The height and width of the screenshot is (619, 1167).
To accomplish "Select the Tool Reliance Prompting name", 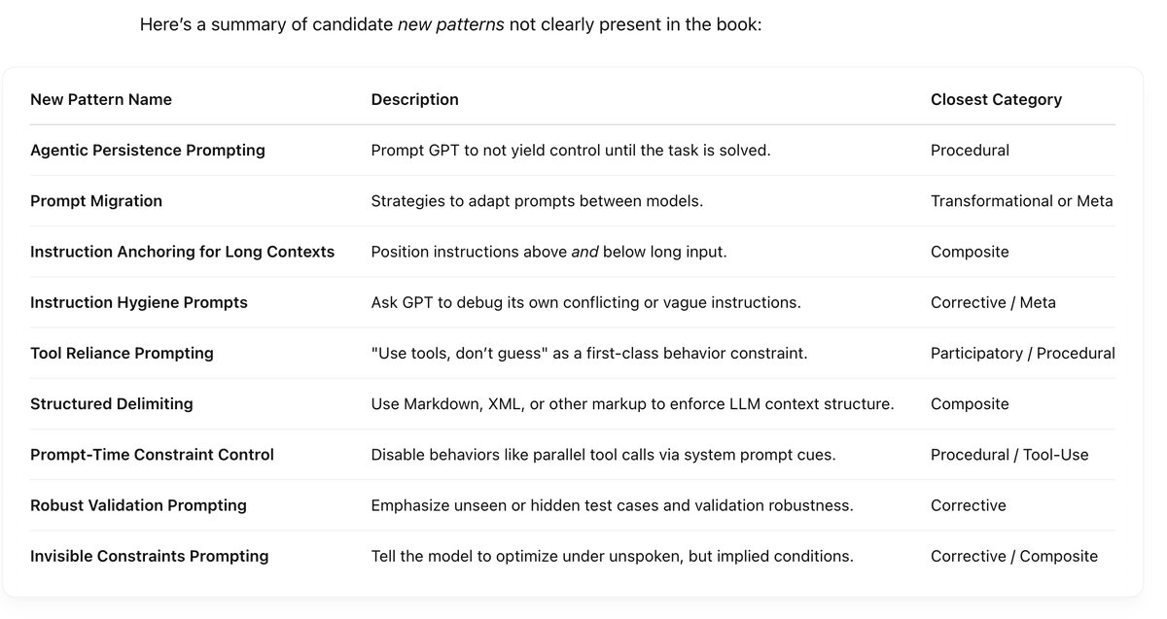I will click(x=122, y=353).
